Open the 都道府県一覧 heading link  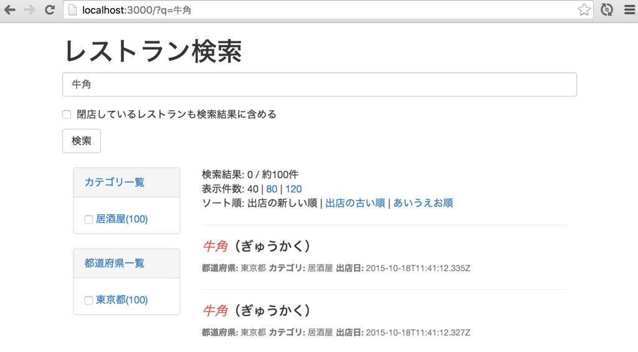[x=115, y=264]
